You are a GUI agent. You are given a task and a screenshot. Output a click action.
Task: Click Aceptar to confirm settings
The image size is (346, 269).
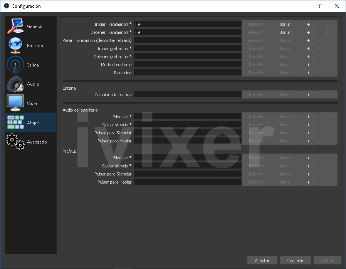point(262,261)
